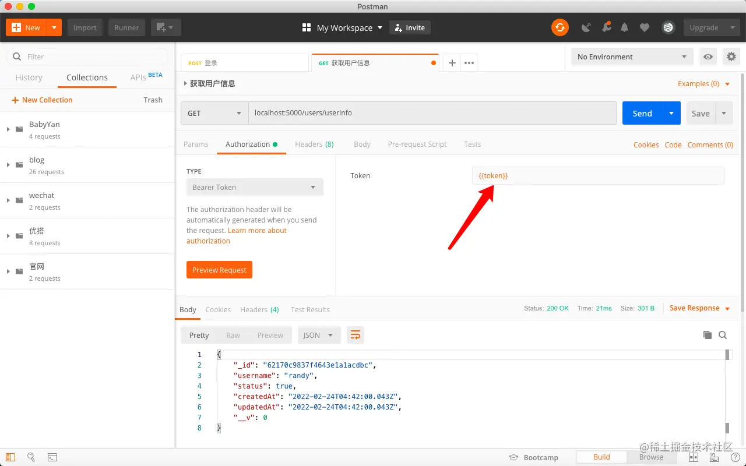The height and width of the screenshot is (466, 746).
Task: Switch to the History sidebar tab
Action: pos(29,77)
